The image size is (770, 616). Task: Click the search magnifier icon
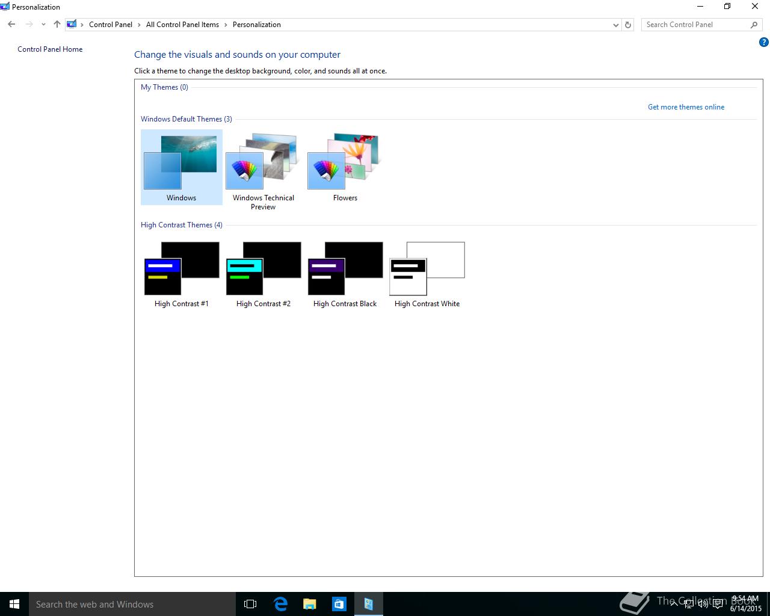[754, 25]
